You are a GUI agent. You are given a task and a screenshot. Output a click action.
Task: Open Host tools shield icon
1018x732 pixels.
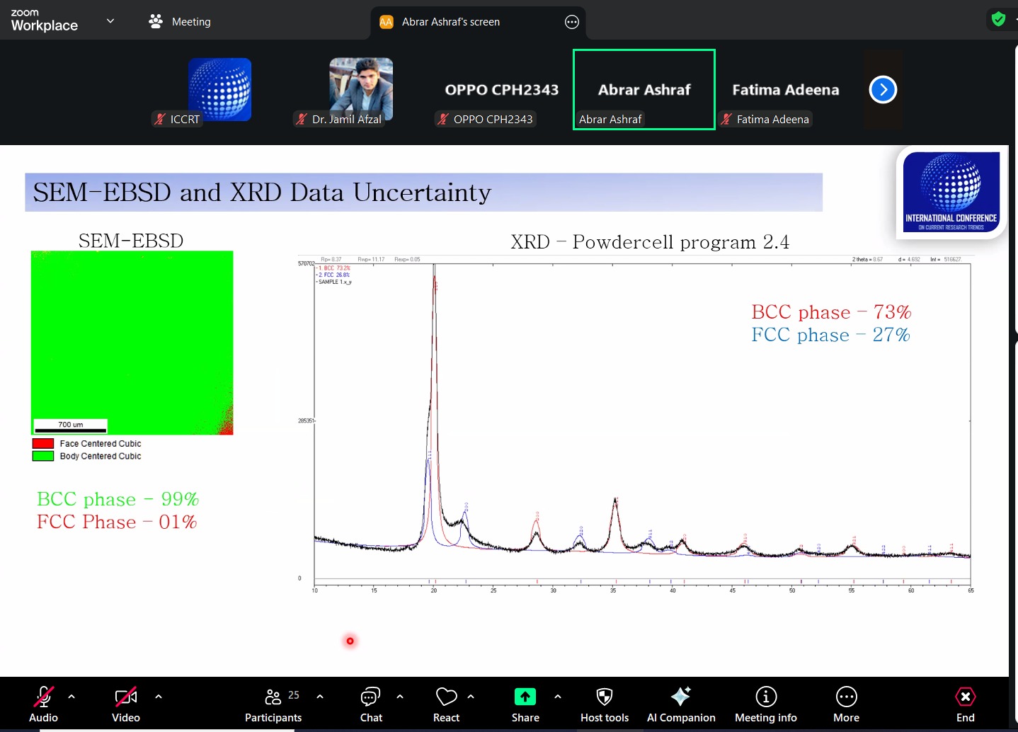tap(604, 697)
